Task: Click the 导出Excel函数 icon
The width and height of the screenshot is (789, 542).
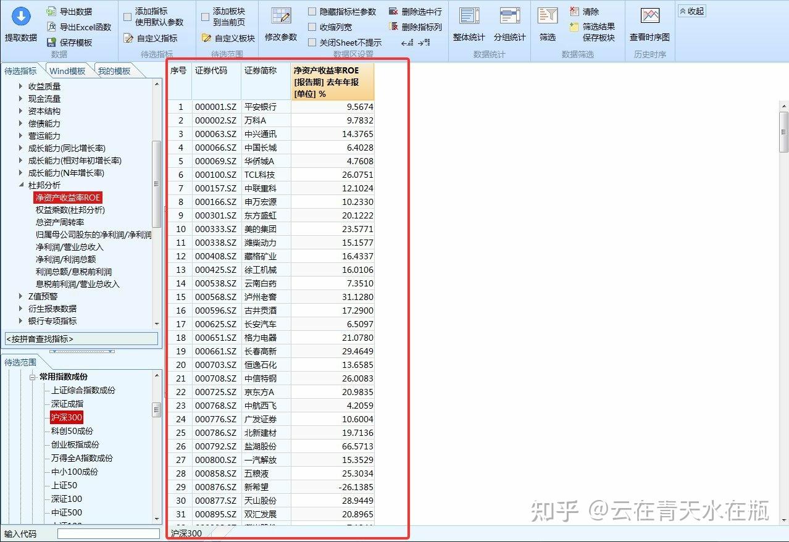Action: [x=52, y=27]
